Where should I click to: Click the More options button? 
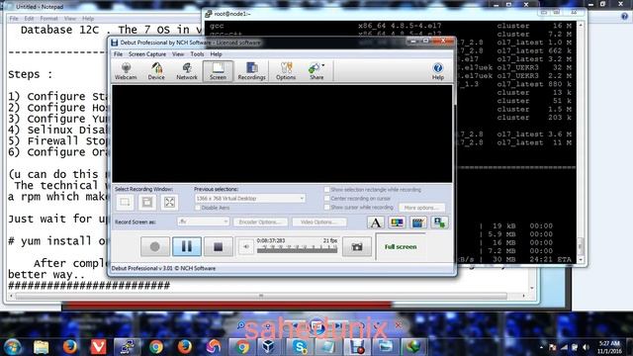(422, 207)
